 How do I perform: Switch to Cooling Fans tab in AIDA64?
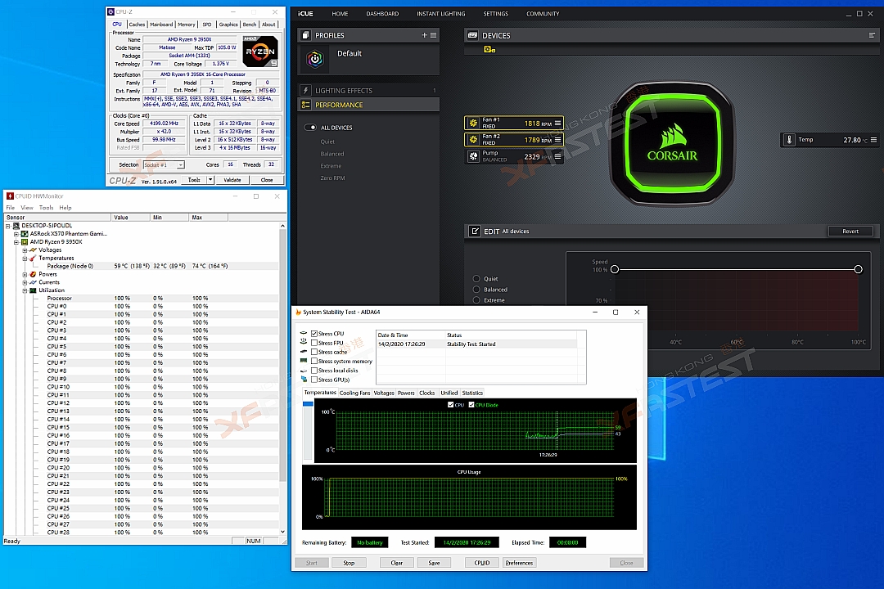pos(354,393)
